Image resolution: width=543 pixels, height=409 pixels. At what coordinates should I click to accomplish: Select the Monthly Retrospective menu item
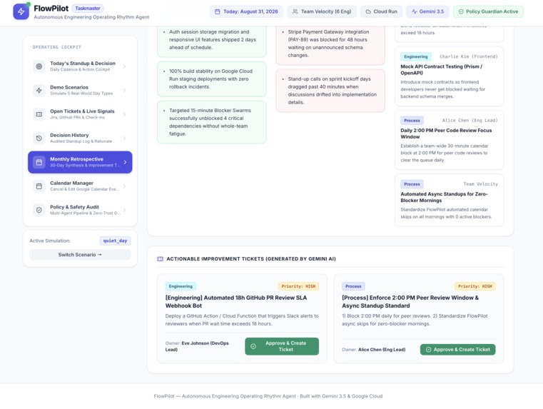coord(80,162)
